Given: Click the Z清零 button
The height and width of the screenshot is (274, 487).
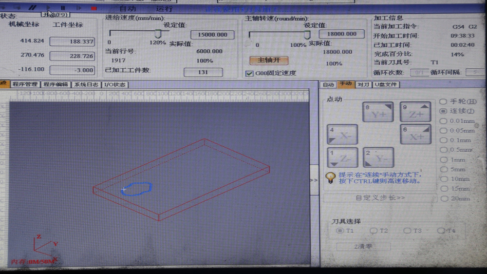Looking at the screenshot, I should coord(363,246).
